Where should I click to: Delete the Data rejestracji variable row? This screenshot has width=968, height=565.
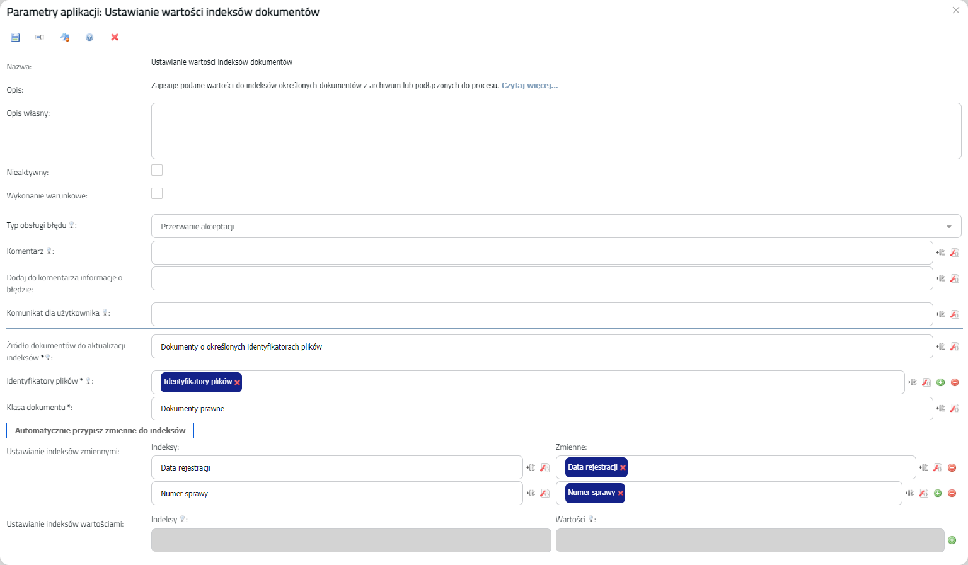tap(952, 467)
